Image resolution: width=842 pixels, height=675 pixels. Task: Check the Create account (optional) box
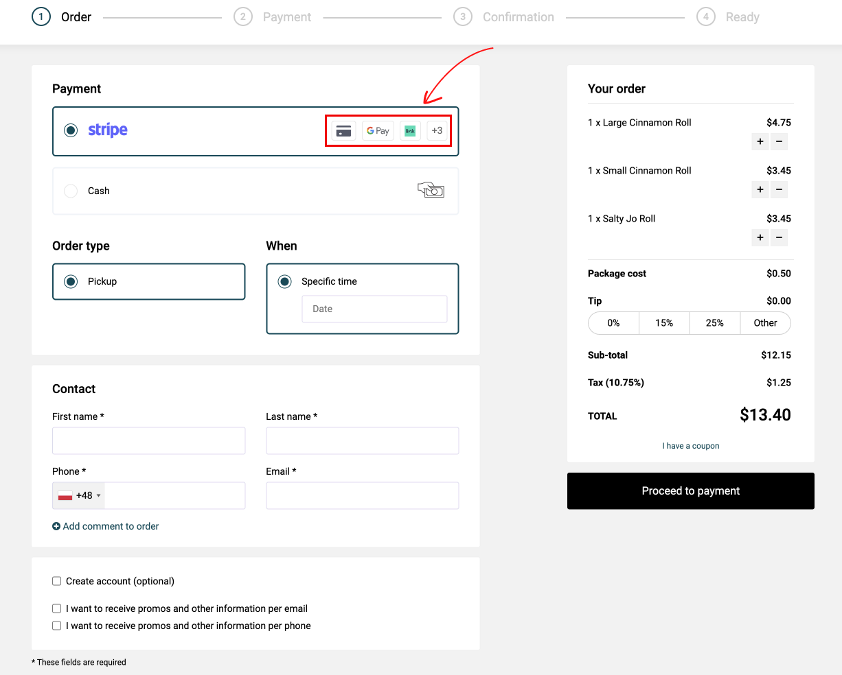[x=57, y=581]
